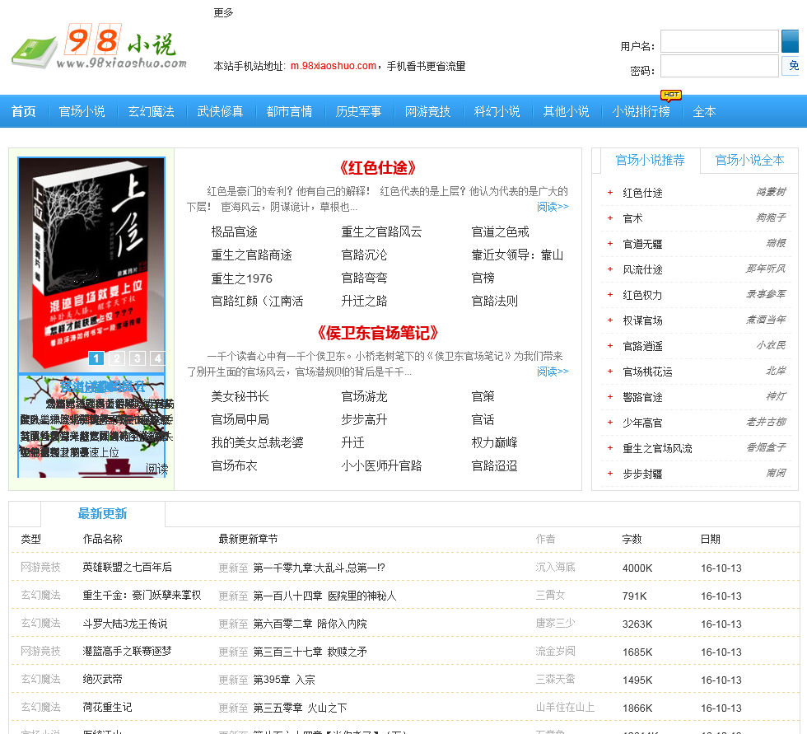Select slide 2 in the book carousel
The width and height of the screenshot is (807, 734).
tap(117, 358)
